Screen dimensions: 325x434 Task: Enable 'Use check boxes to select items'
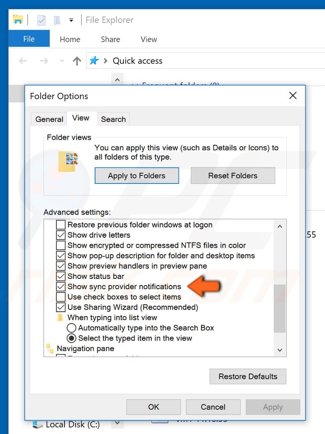point(60,297)
